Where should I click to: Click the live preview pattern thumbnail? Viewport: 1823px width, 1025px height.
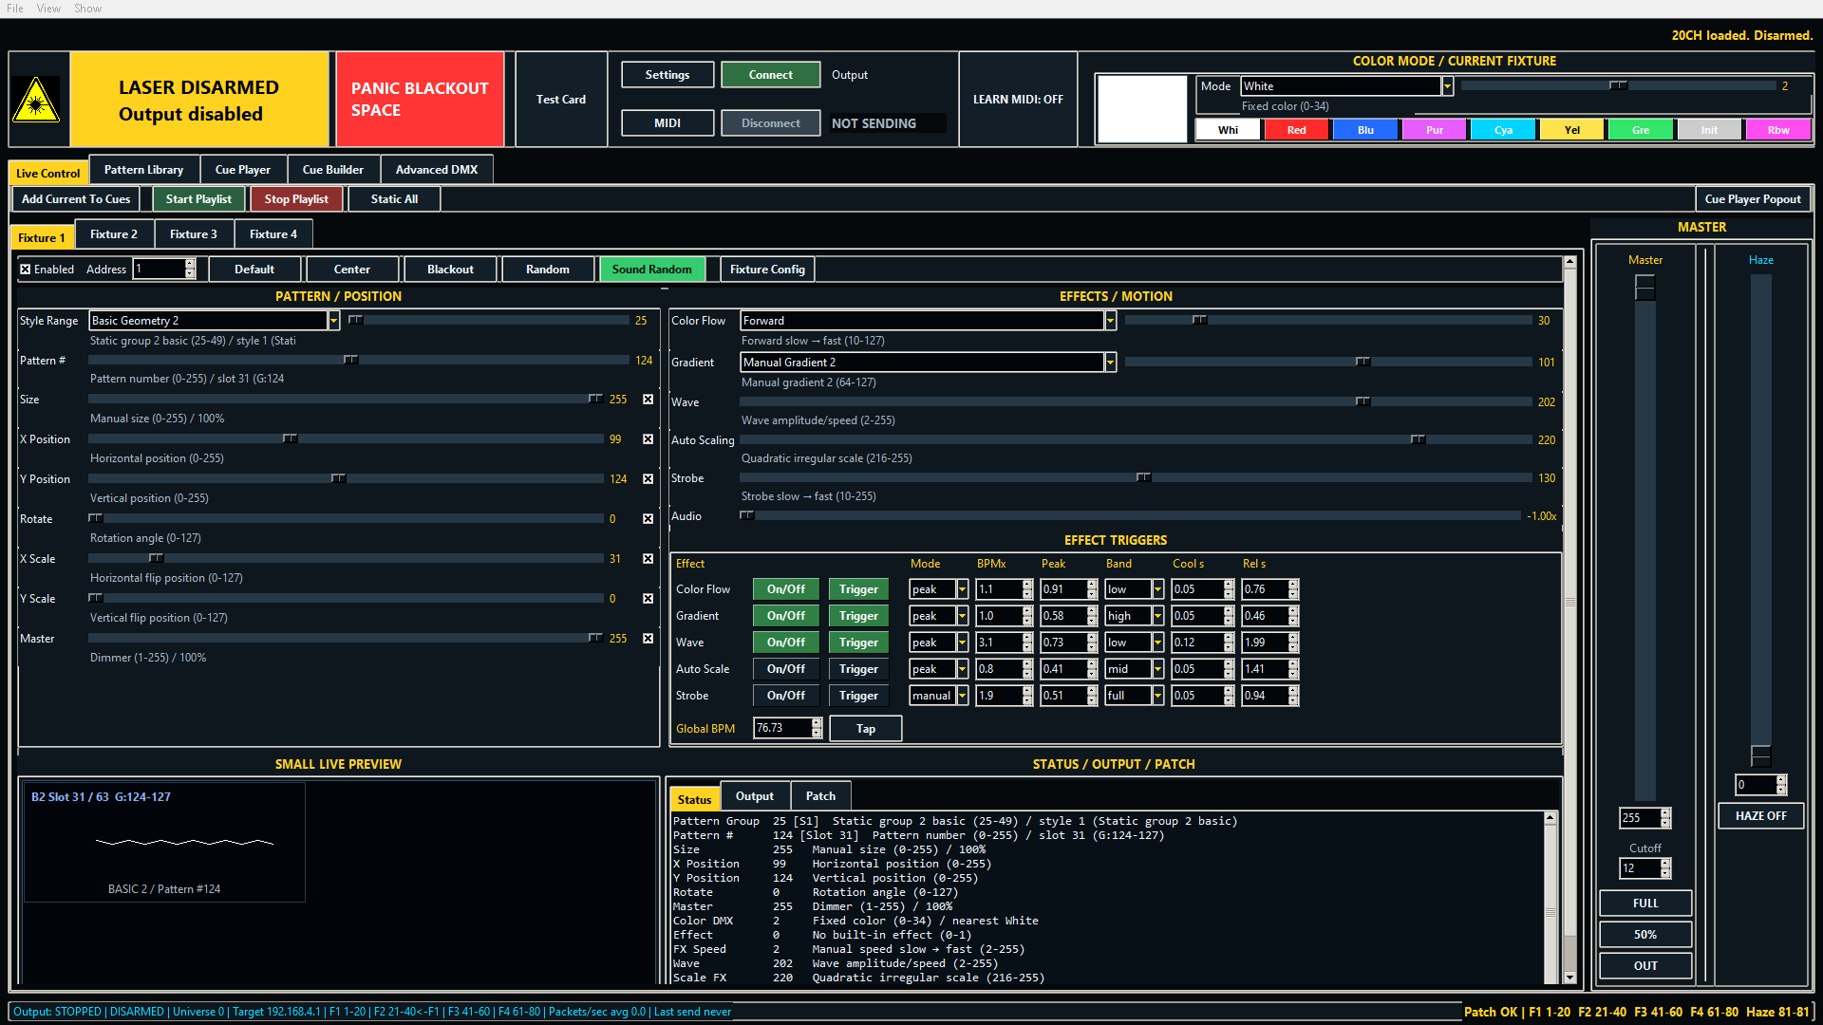164,842
